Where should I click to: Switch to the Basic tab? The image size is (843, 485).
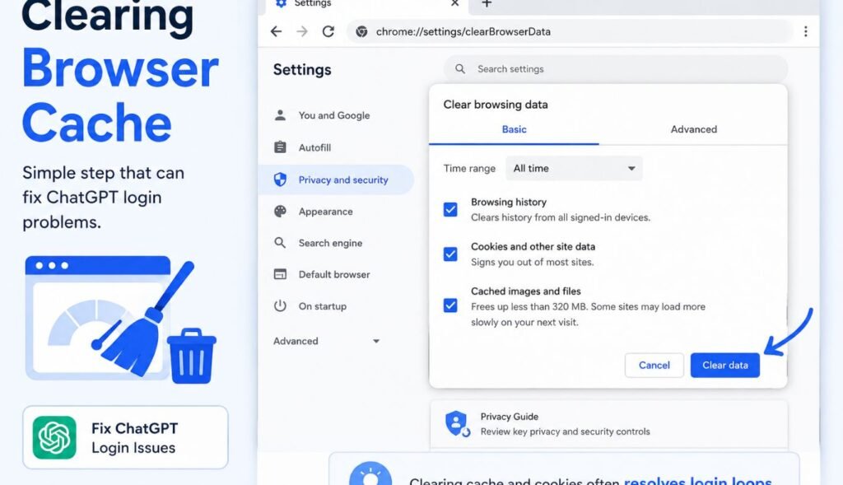514,129
